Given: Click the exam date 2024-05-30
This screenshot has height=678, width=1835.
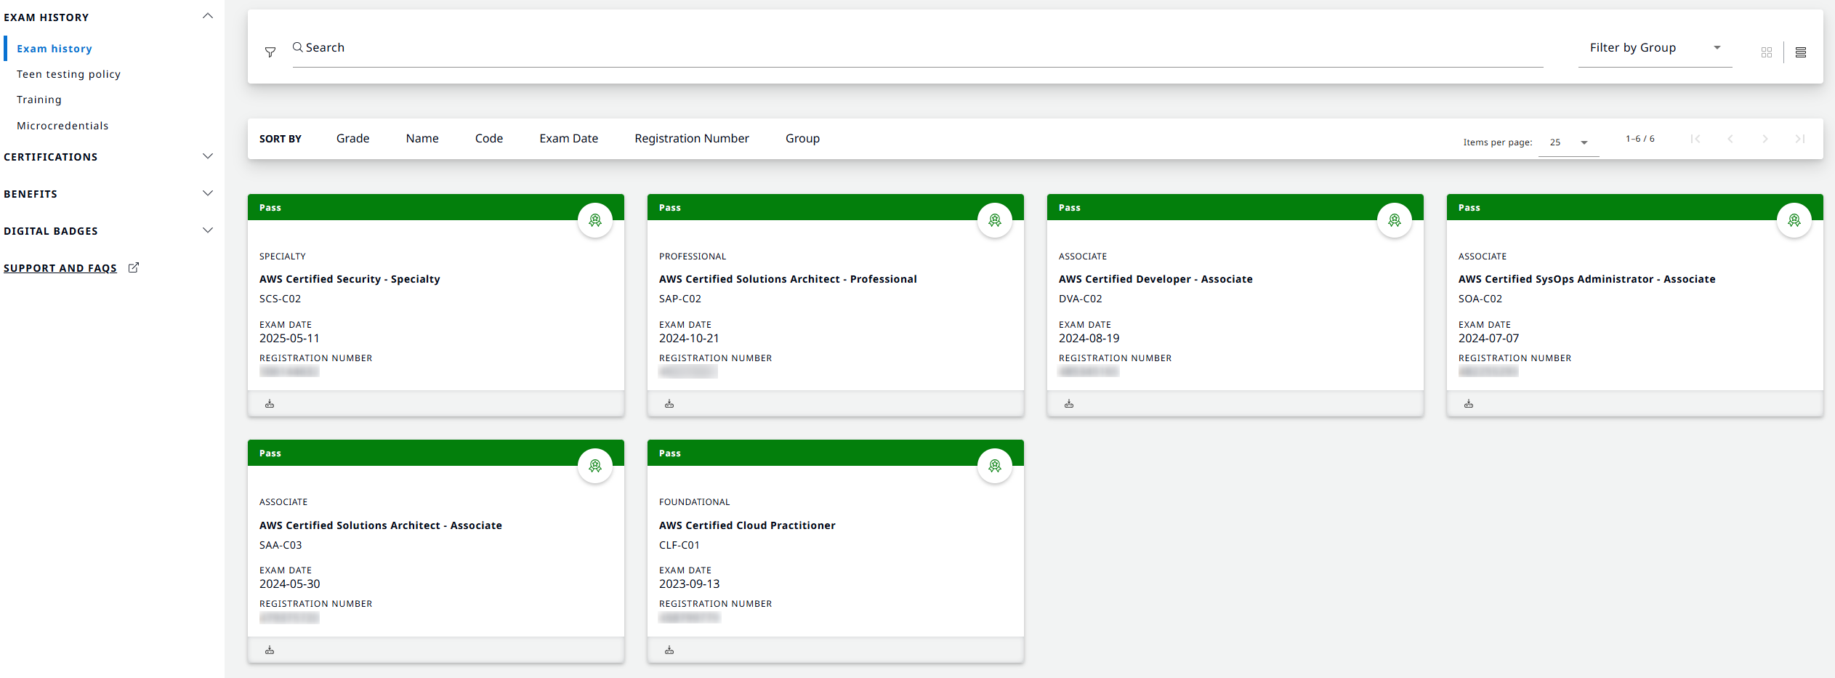Looking at the screenshot, I should coord(290,584).
